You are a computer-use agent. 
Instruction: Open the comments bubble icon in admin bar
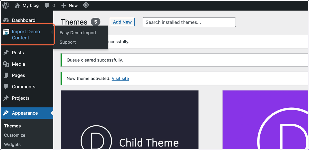47,6
